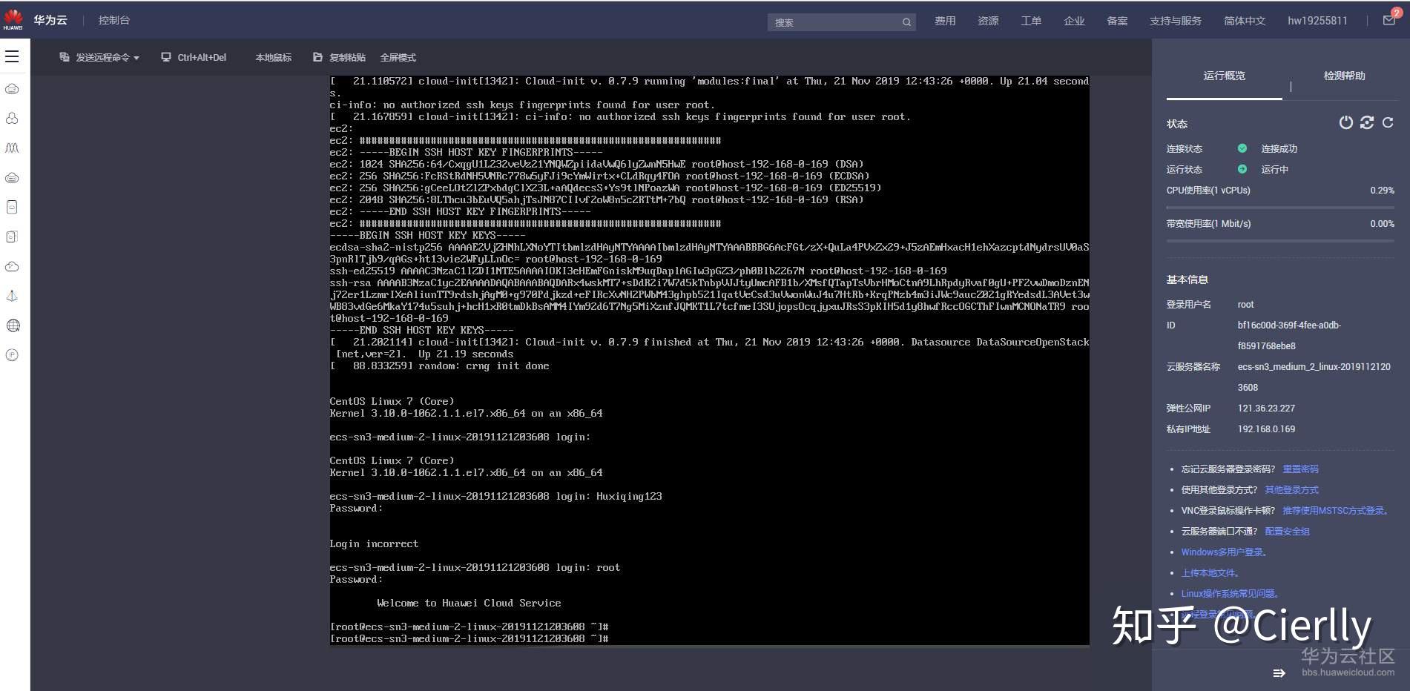Open the 工单 tickets menu

click(x=1031, y=21)
